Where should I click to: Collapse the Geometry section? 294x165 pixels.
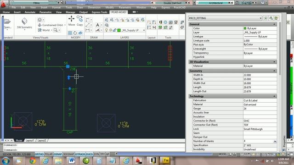coord(274,71)
